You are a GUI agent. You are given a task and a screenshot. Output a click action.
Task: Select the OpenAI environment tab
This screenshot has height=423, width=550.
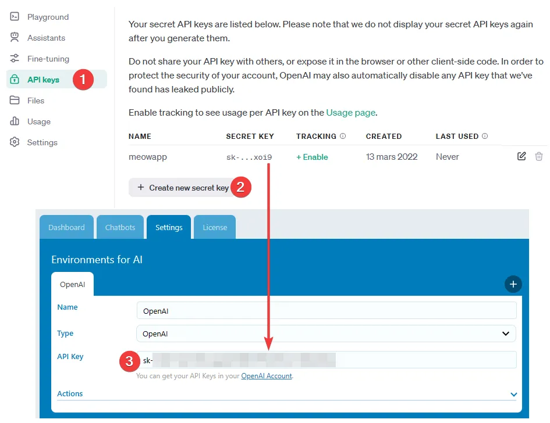coord(73,284)
